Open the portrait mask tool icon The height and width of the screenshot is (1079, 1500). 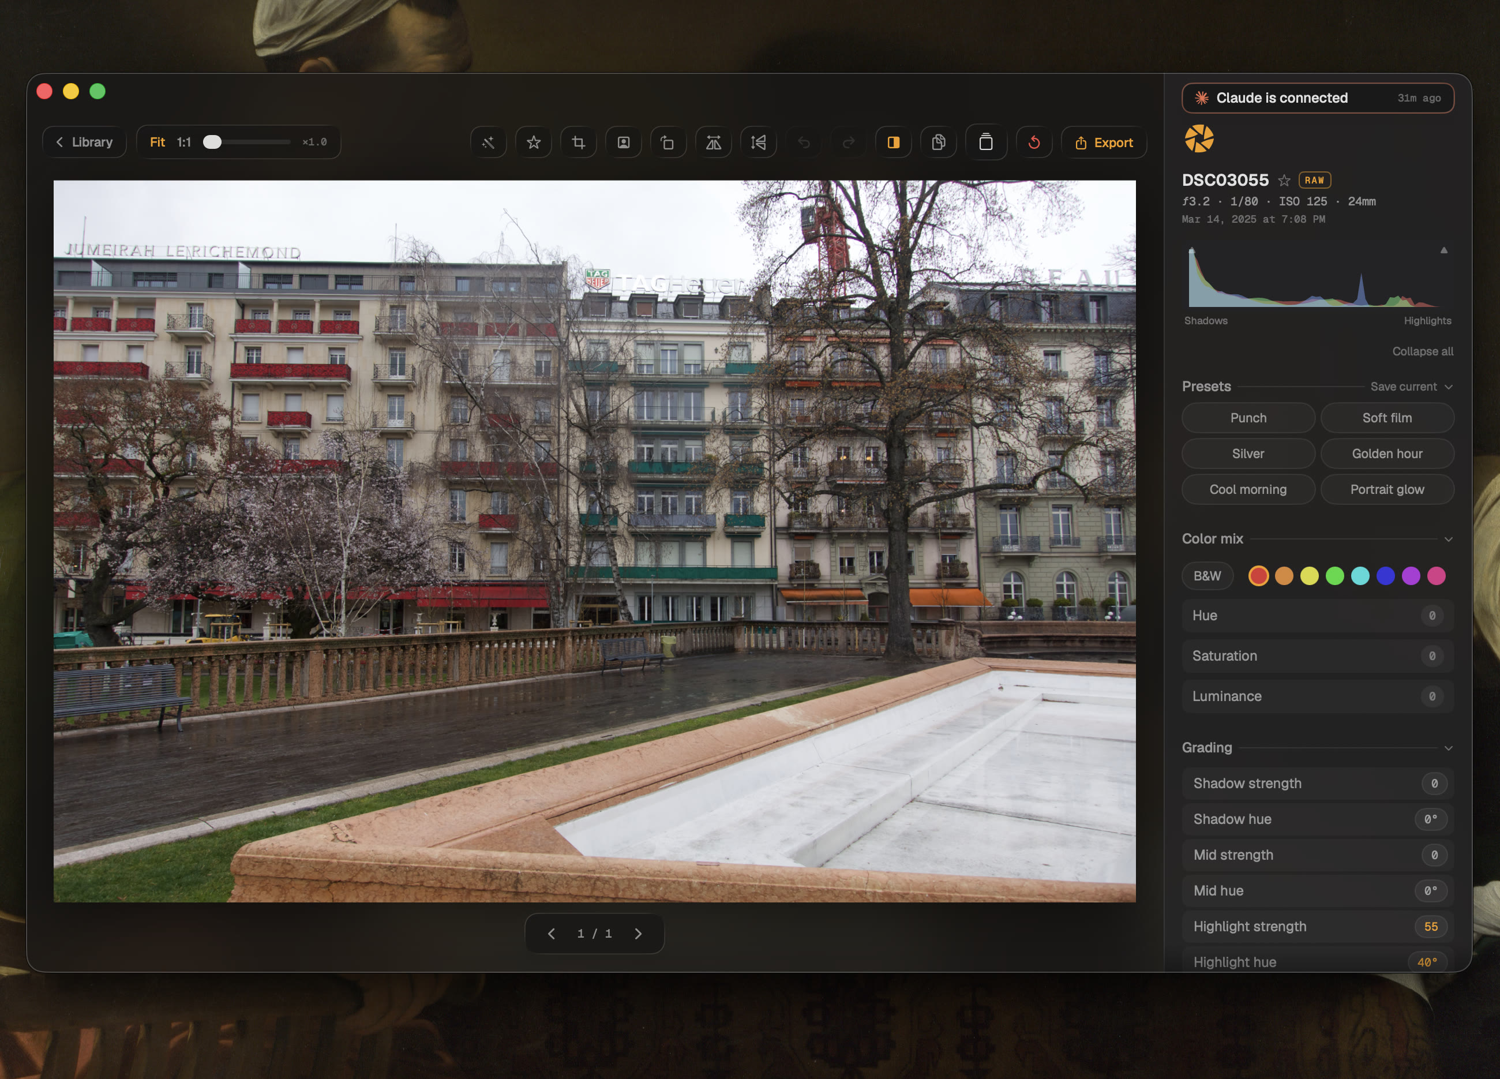click(623, 143)
